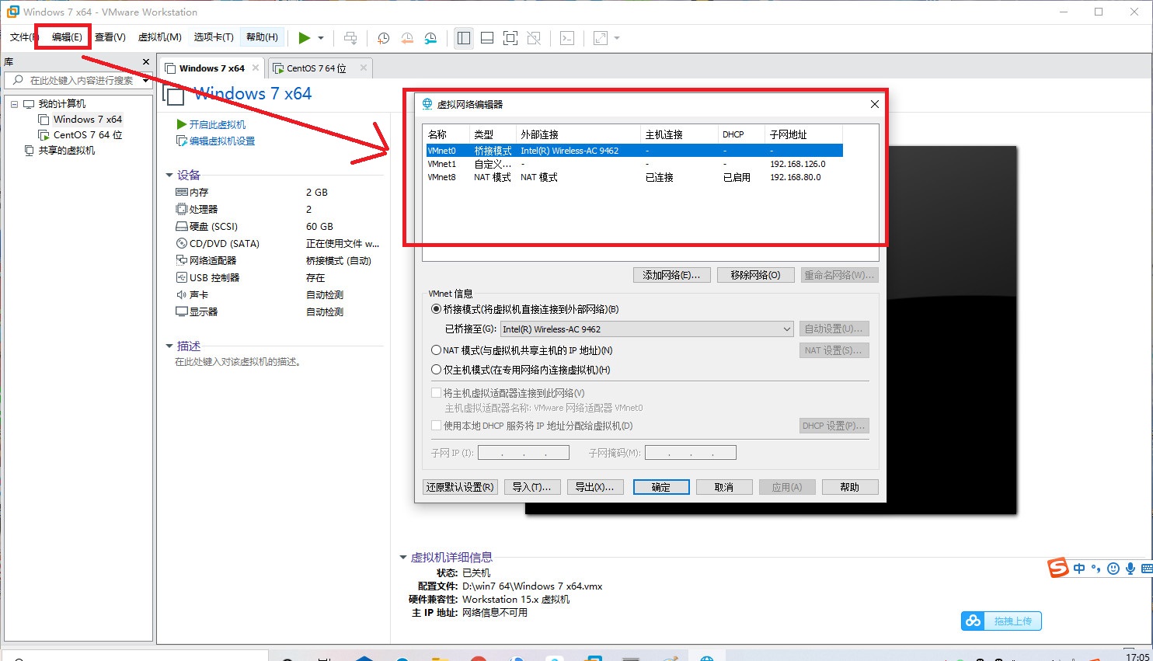Open the 编辑(E) menu
Screen dimensions: 1153x661
pos(67,37)
